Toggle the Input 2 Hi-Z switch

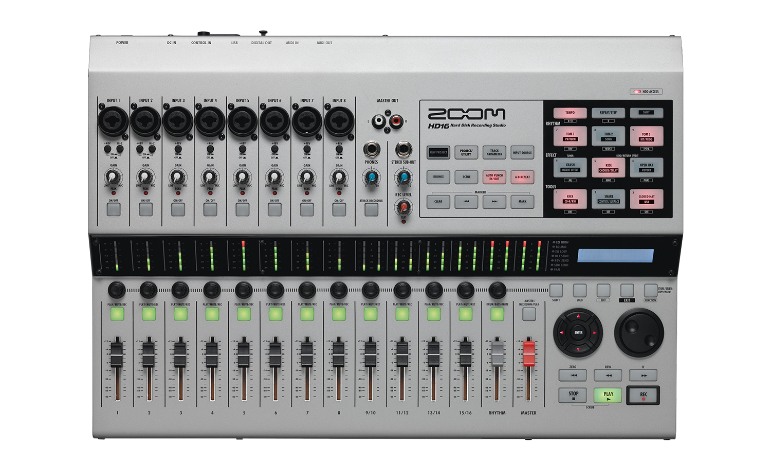(x=152, y=149)
